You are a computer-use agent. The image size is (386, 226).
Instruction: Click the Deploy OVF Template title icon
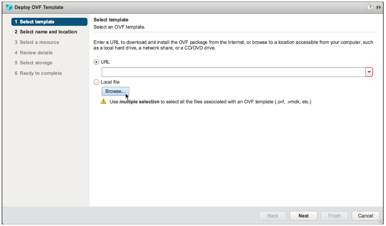point(9,7)
